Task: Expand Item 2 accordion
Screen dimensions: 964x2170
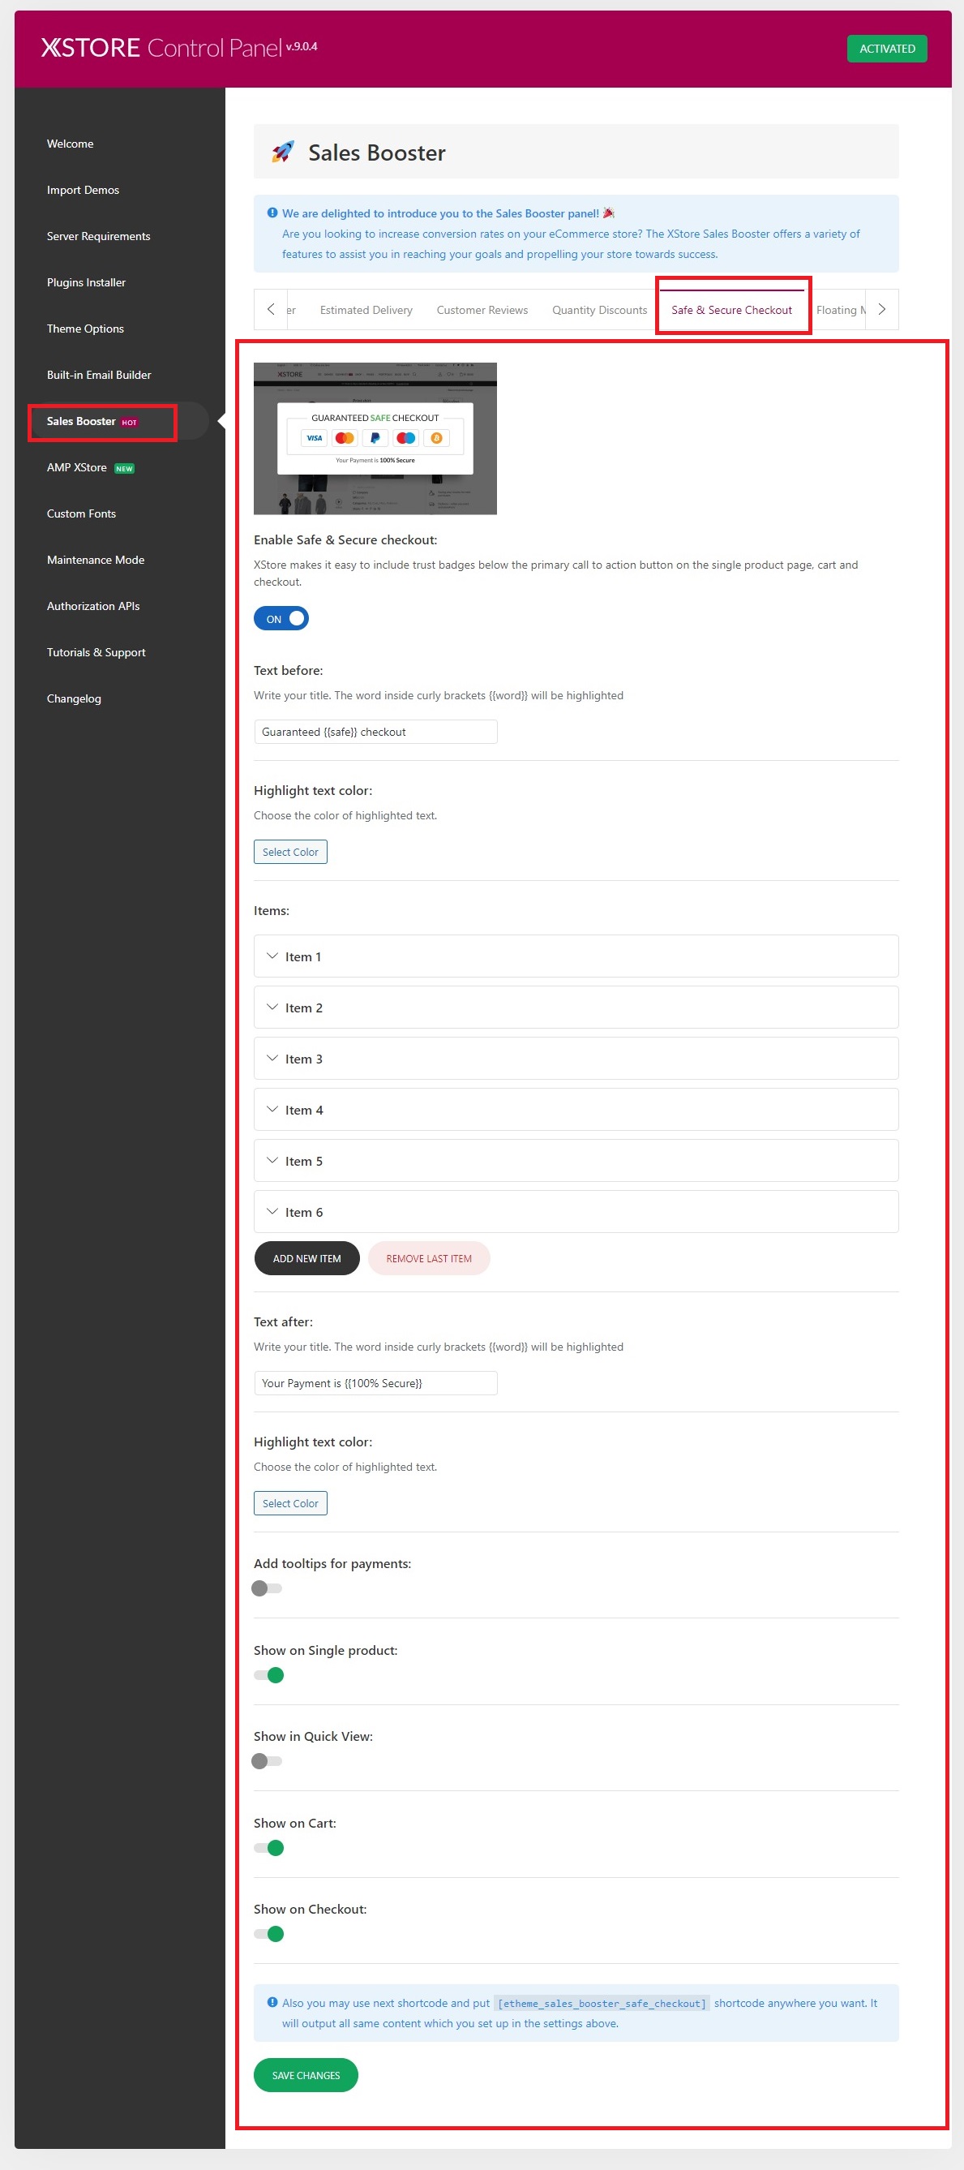Action: click(x=576, y=1008)
